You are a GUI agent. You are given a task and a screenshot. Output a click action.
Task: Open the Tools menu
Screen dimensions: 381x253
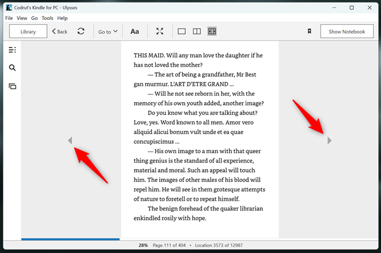[x=48, y=18]
